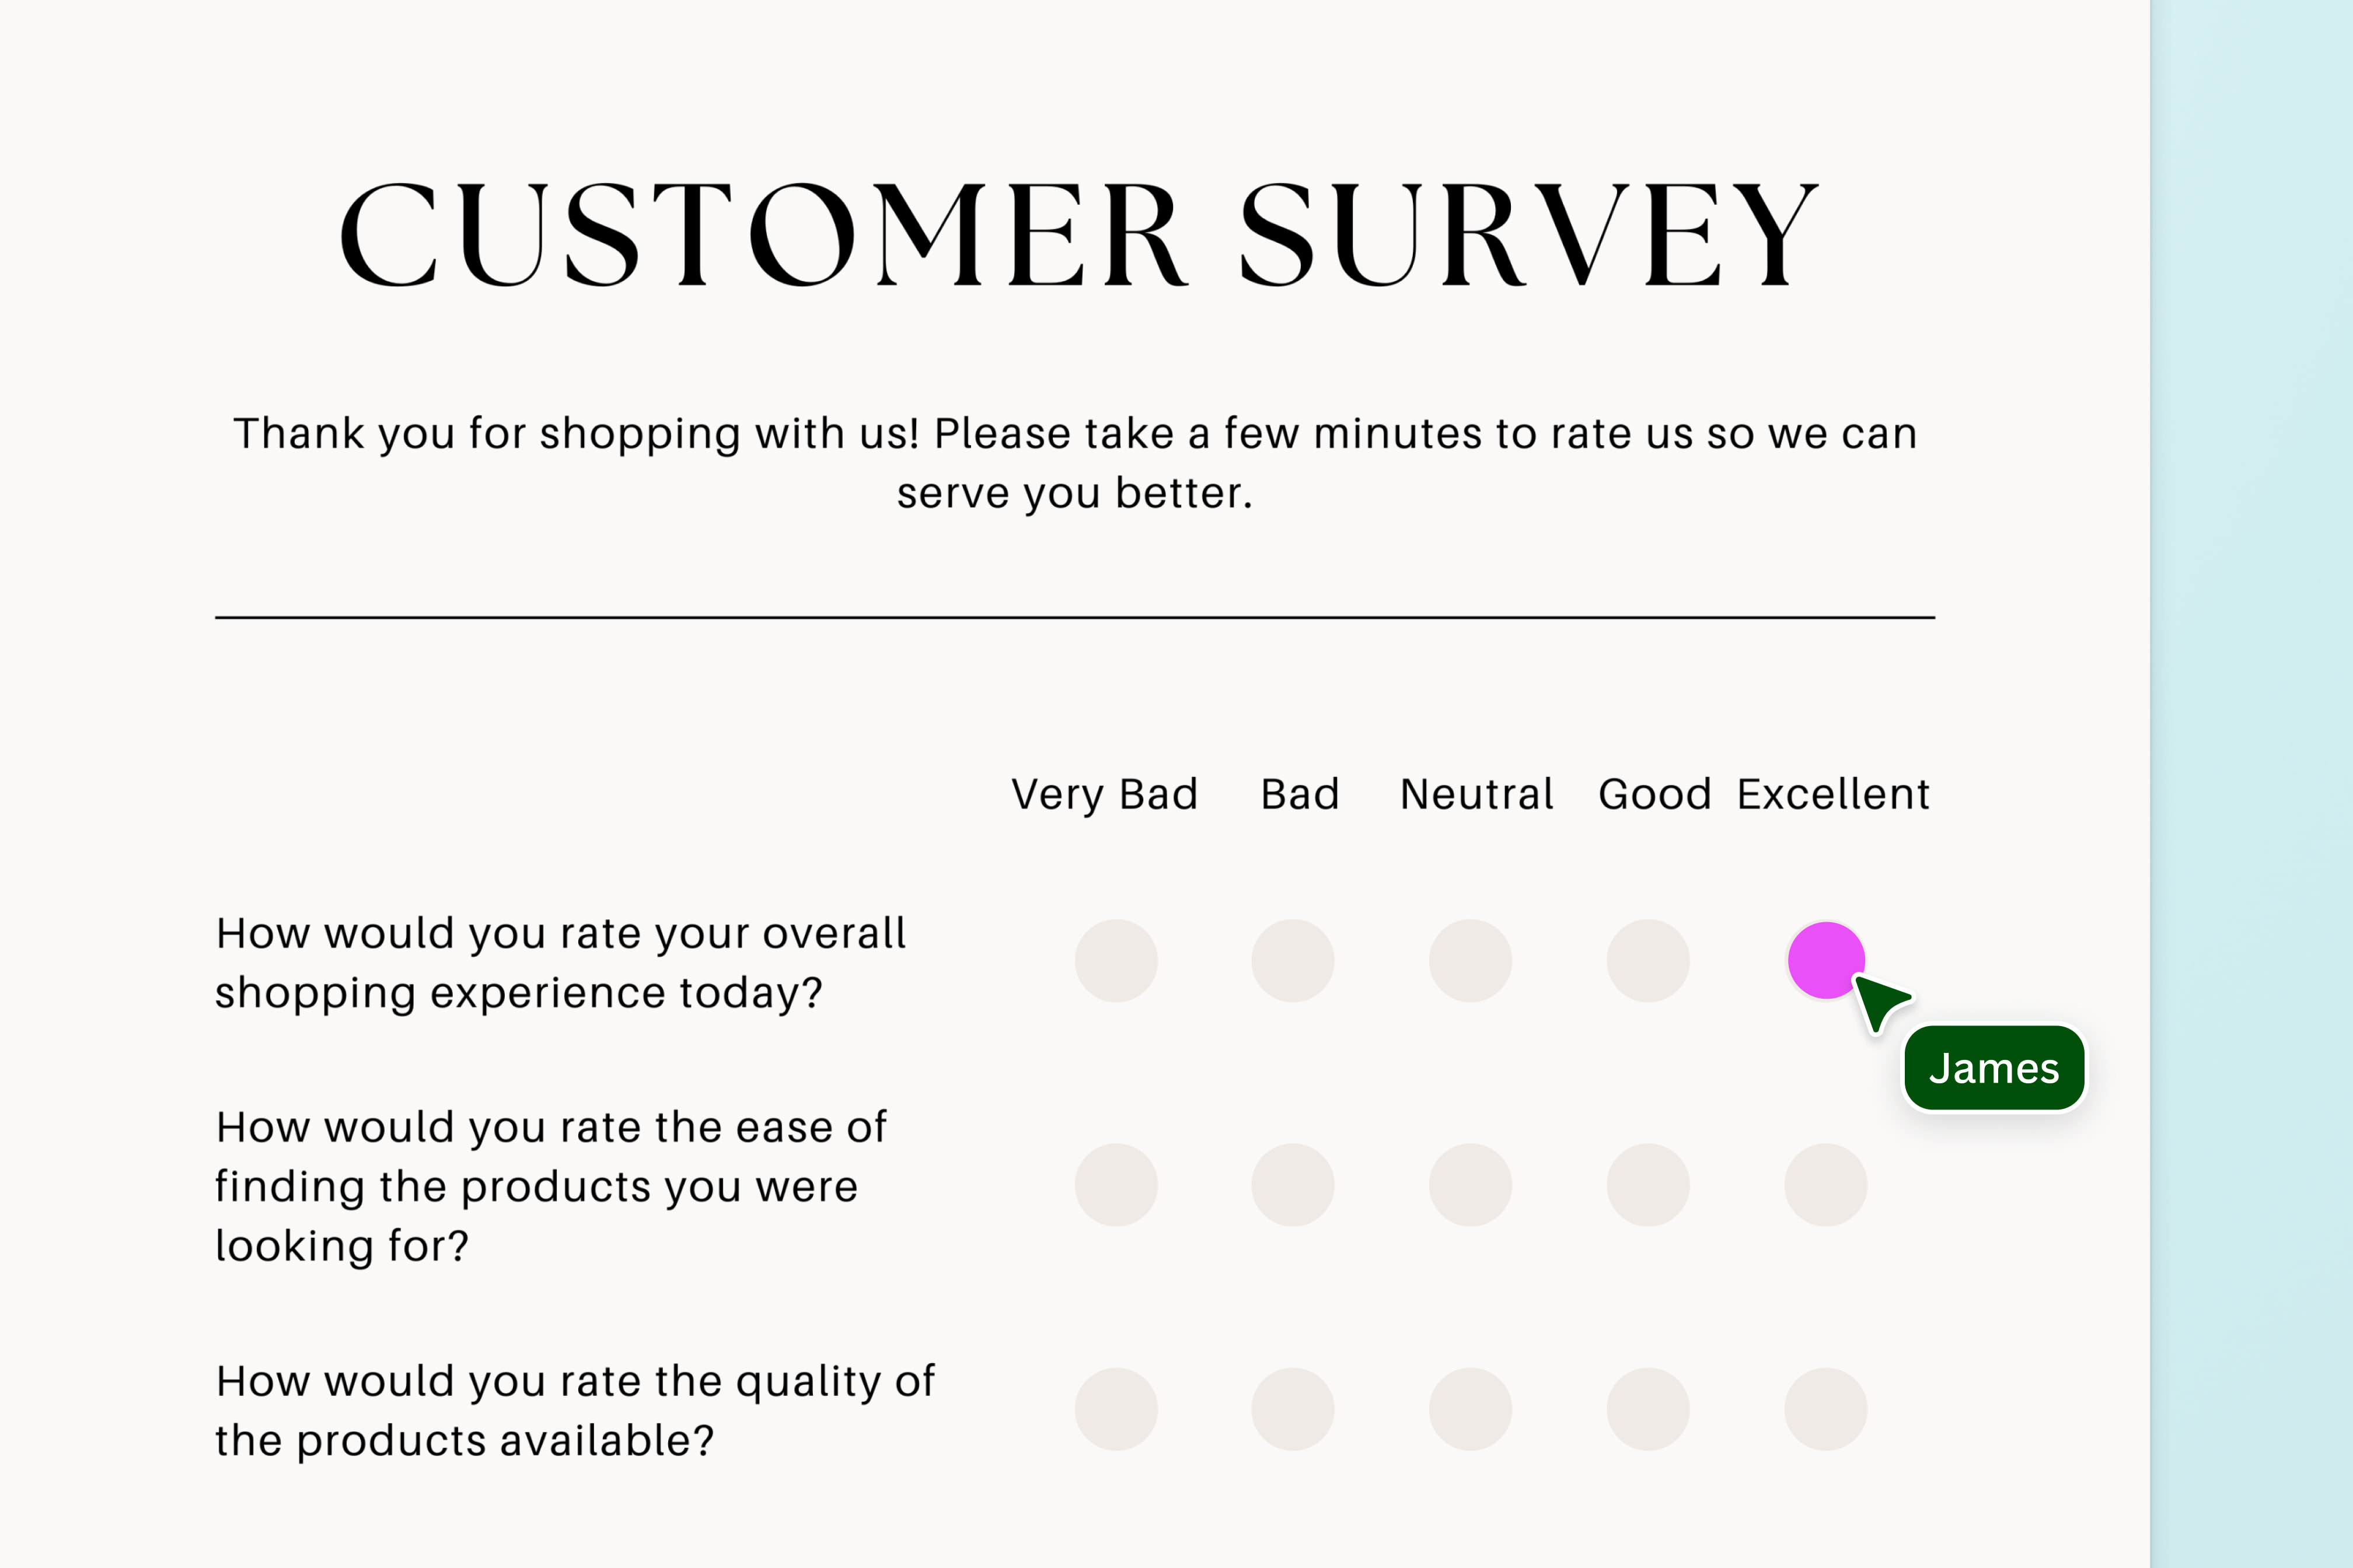Select the selected pink Excellent rating for overall experience
This screenshot has height=1568, width=2353.
click(x=1826, y=960)
